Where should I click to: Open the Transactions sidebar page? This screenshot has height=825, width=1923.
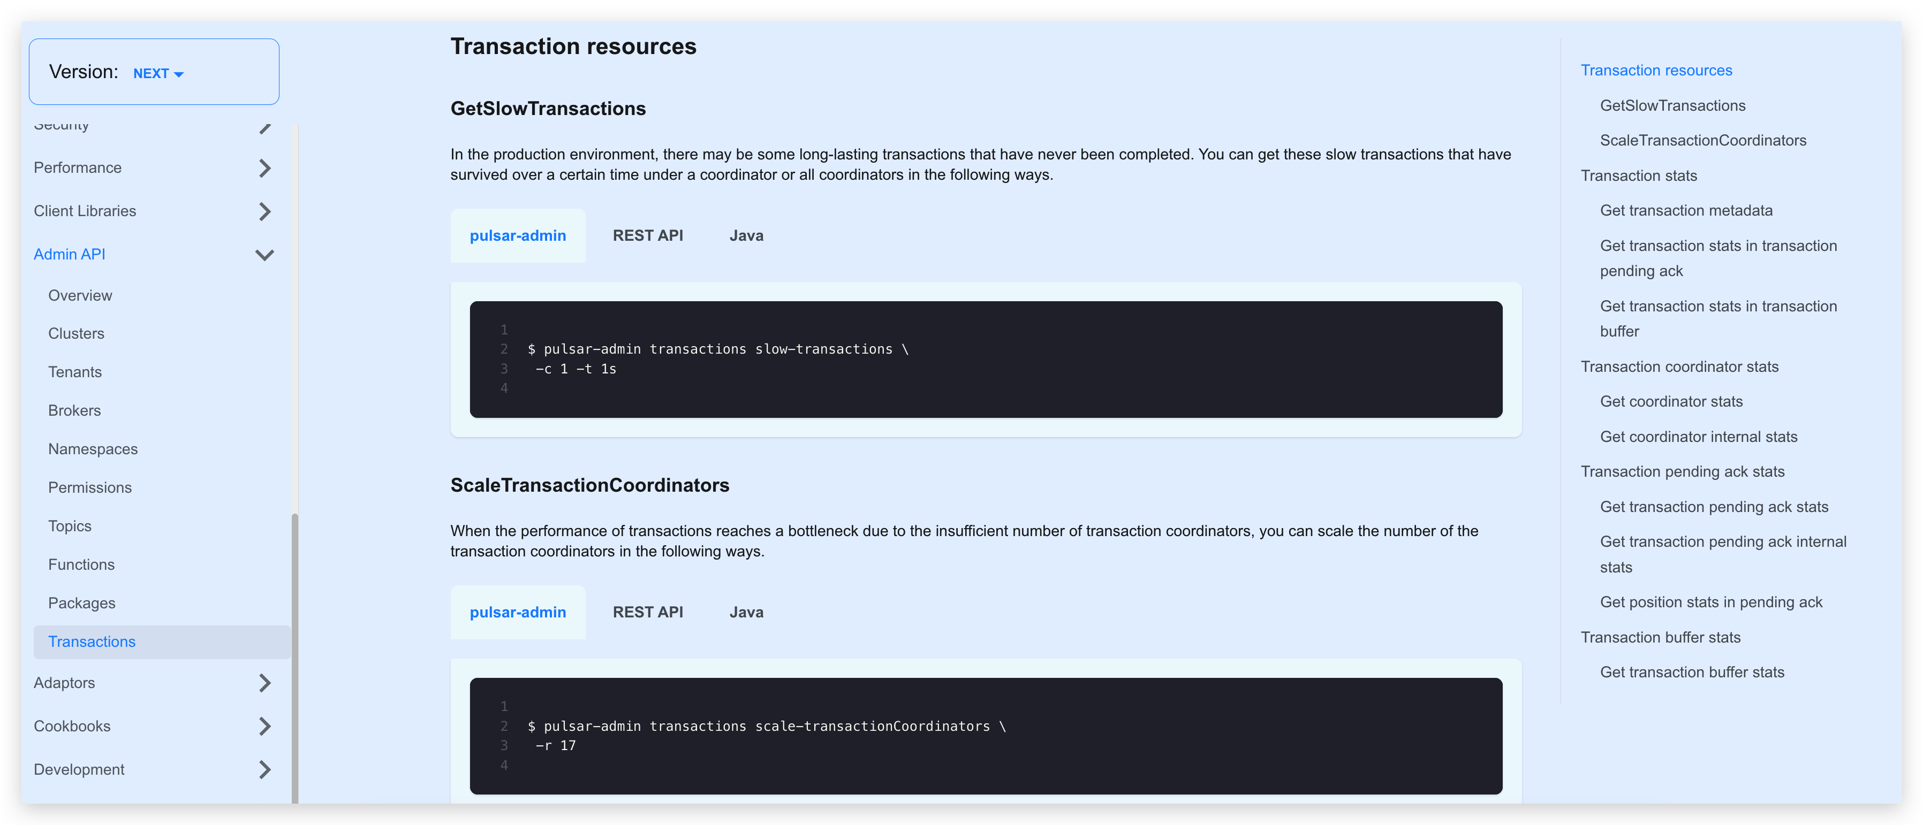pos(92,641)
